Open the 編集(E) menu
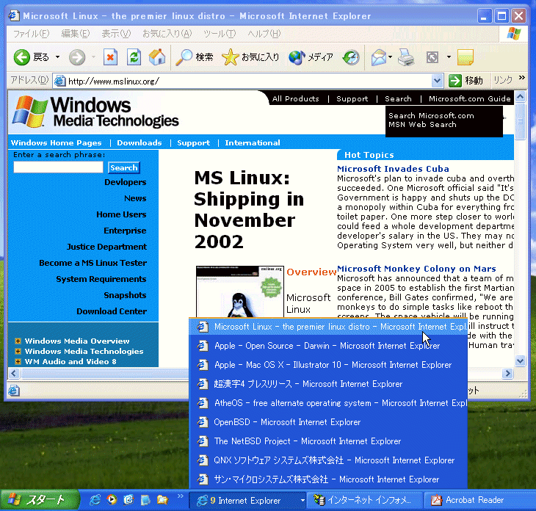 coord(76,34)
